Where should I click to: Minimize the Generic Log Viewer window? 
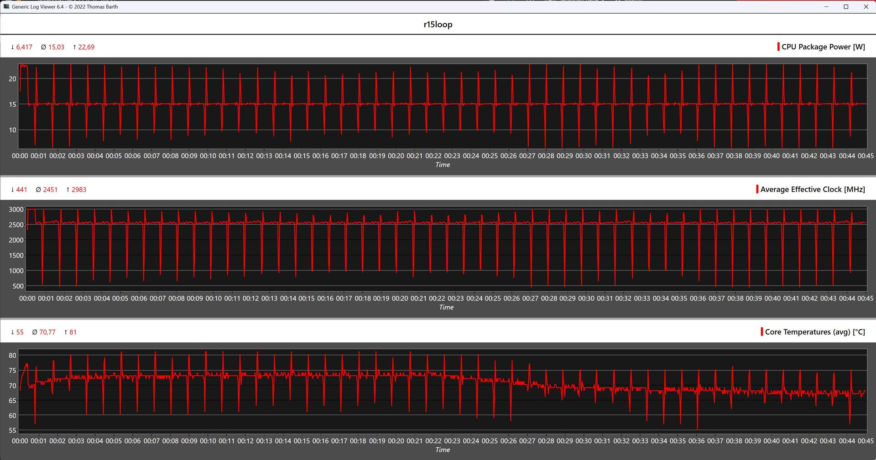pos(826,7)
